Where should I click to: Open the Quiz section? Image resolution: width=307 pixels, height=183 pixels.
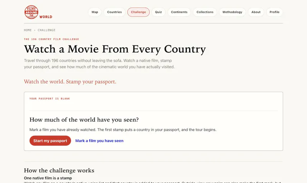pos(158,12)
